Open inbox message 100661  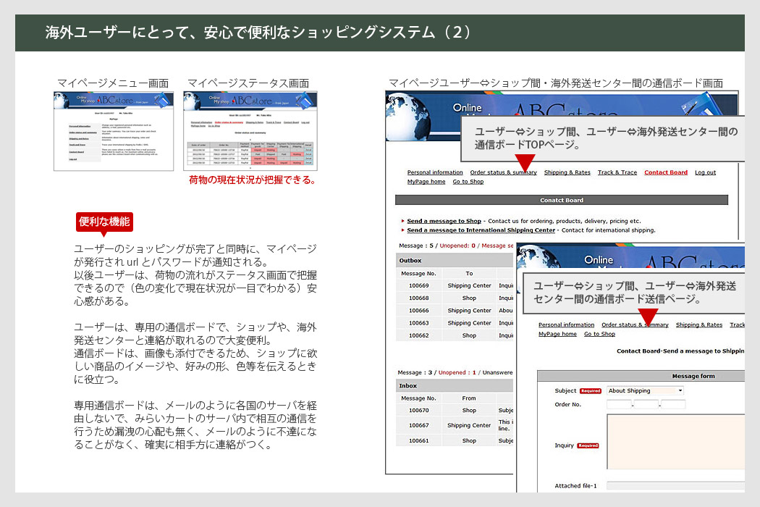419,441
